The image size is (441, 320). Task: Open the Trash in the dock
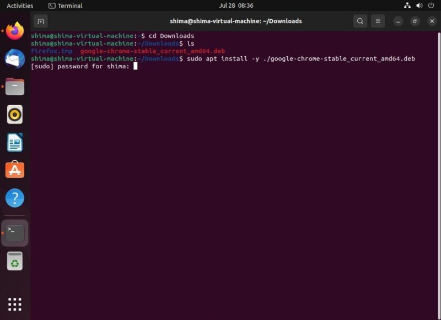tap(15, 261)
